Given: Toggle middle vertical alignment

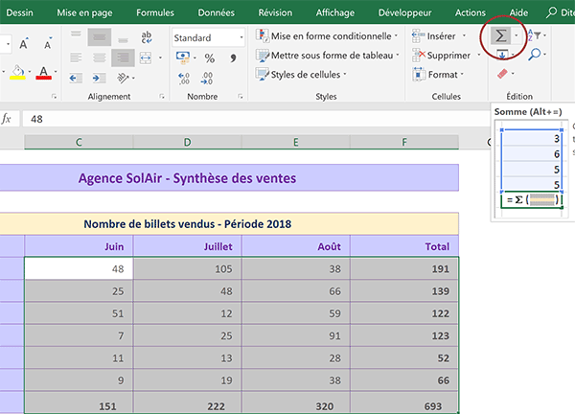Looking at the screenshot, I should (99, 36).
